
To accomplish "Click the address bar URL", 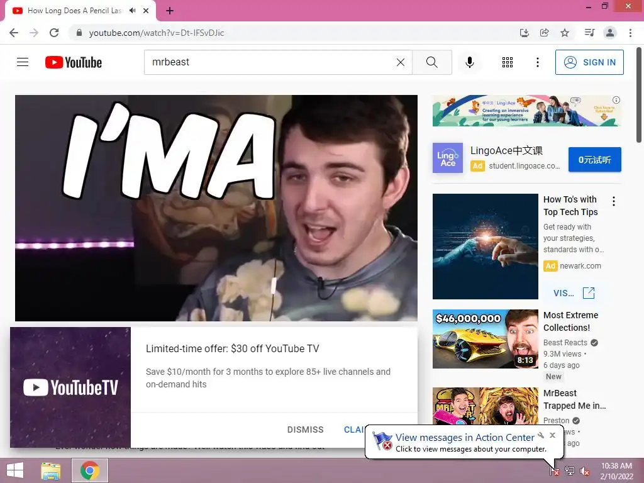I will pos(157,33).
